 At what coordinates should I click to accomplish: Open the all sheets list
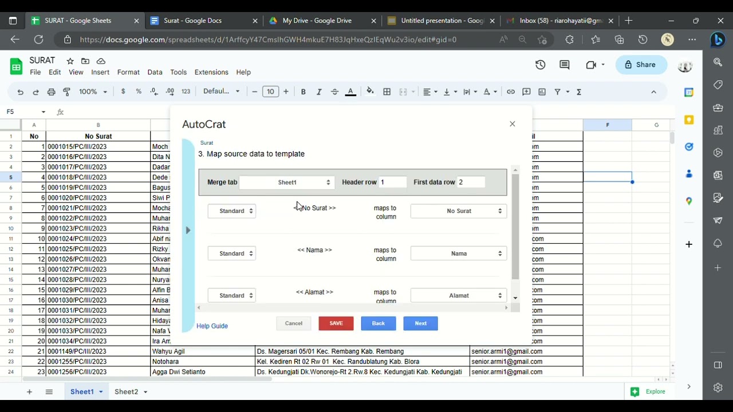point(49,391)
